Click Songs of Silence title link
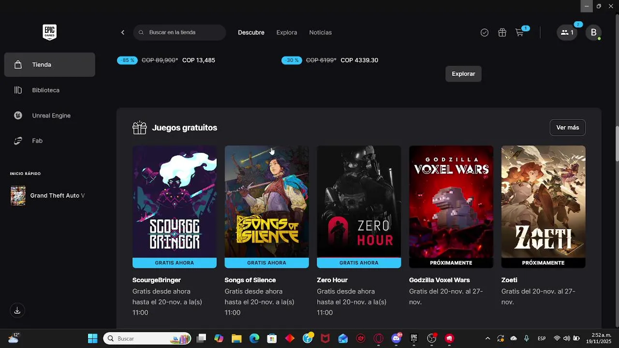This screenshot has width=619, height=348. click(x=250, y=280)
